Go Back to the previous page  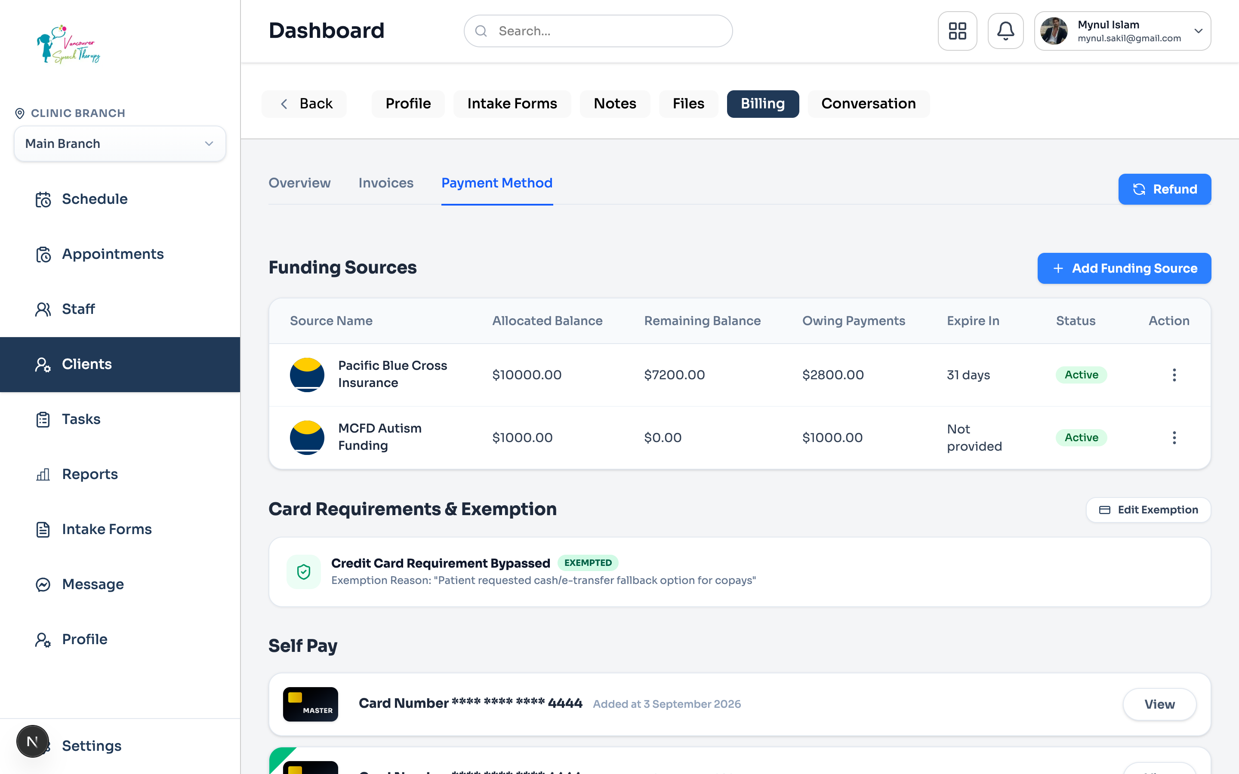(304, 104)
